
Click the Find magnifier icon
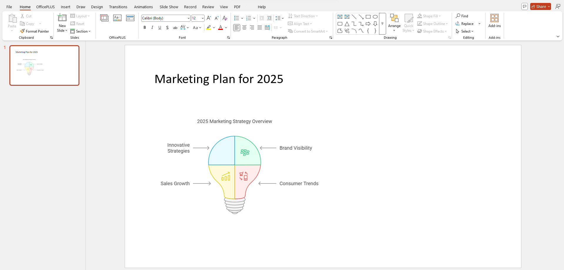(x=458, y=16)
